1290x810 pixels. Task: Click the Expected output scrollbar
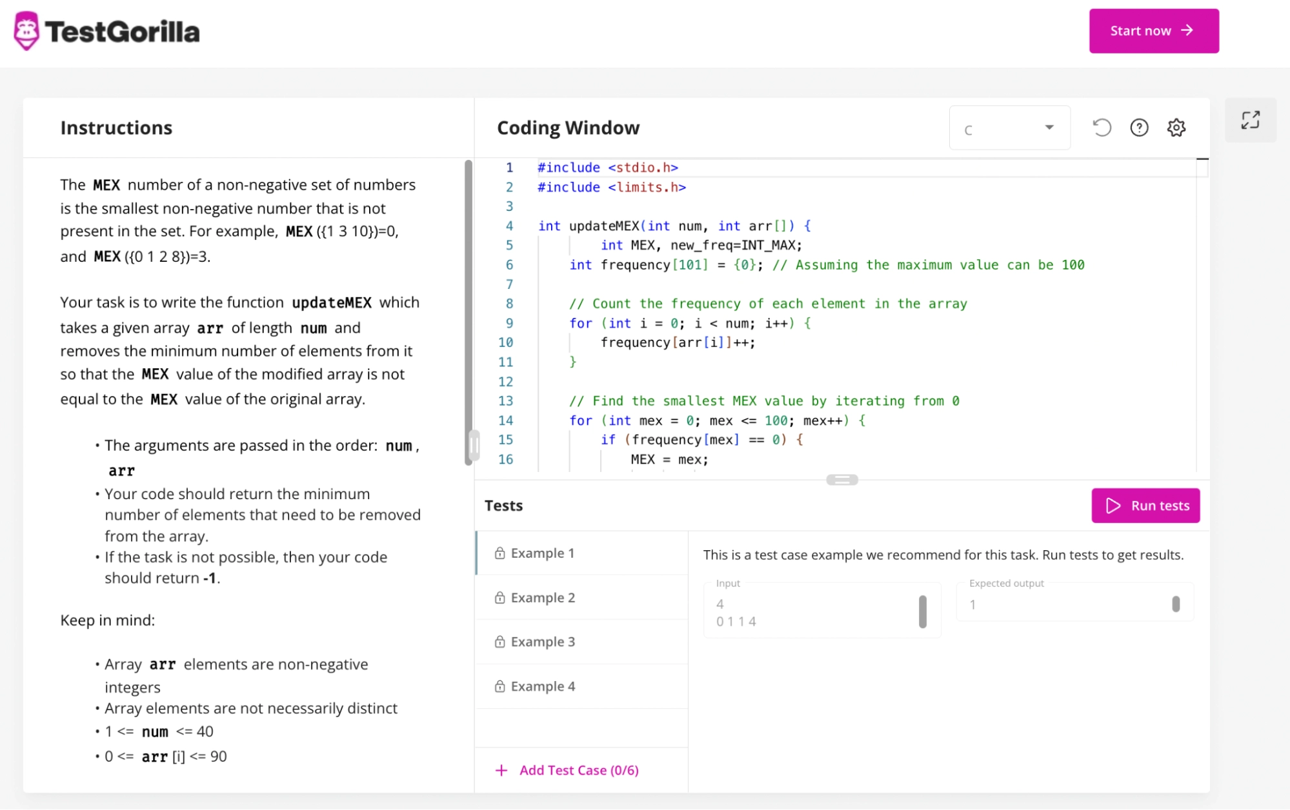tap(1176, 604)
